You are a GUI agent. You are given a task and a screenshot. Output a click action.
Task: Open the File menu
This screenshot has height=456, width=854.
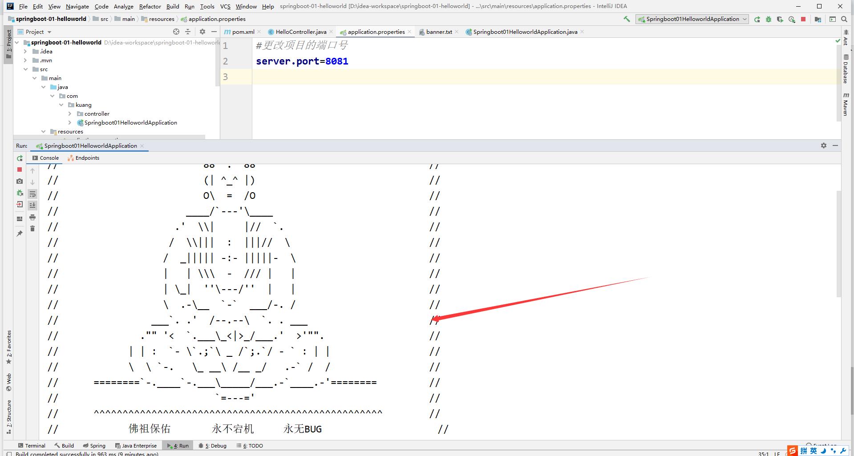(23, 6)
